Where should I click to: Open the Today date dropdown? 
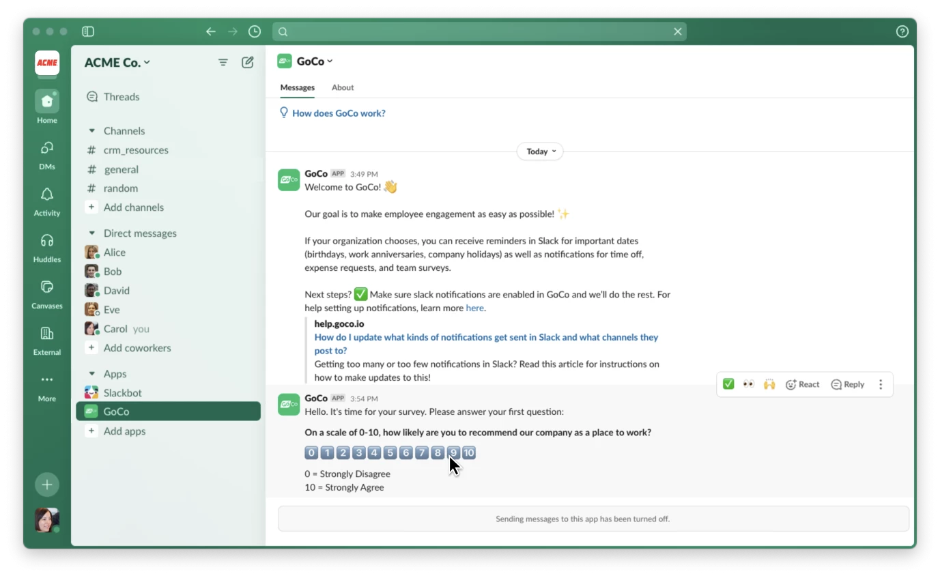tap(540, 151)
